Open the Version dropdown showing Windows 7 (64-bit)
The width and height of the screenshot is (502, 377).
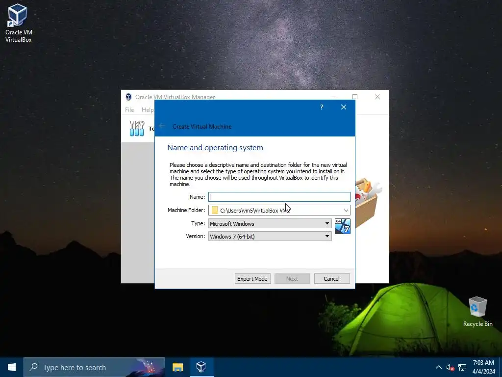pyautogui.click(x=270, y=236)
